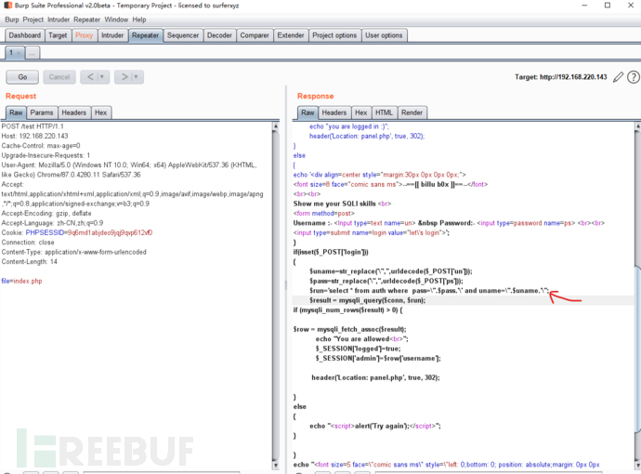
Task: Expand the next-history dropdown arrow
Action: (137, 77)
